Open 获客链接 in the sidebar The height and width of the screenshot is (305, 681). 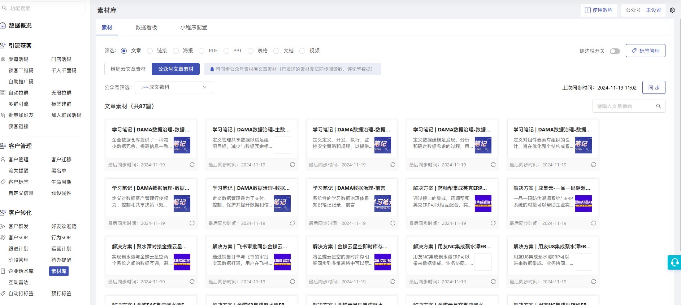point(18,126)
